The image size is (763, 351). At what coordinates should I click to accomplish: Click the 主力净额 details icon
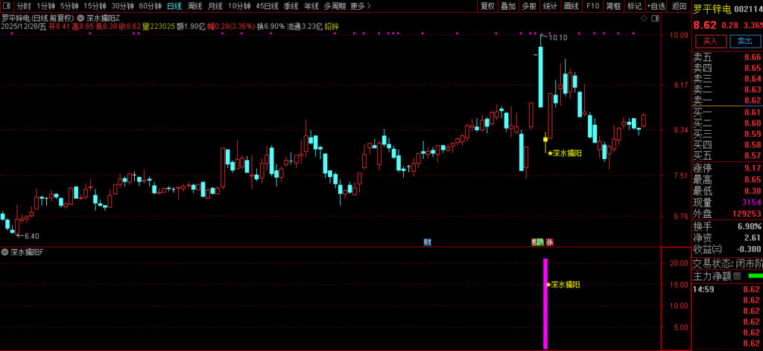click(x=737, y=276)
